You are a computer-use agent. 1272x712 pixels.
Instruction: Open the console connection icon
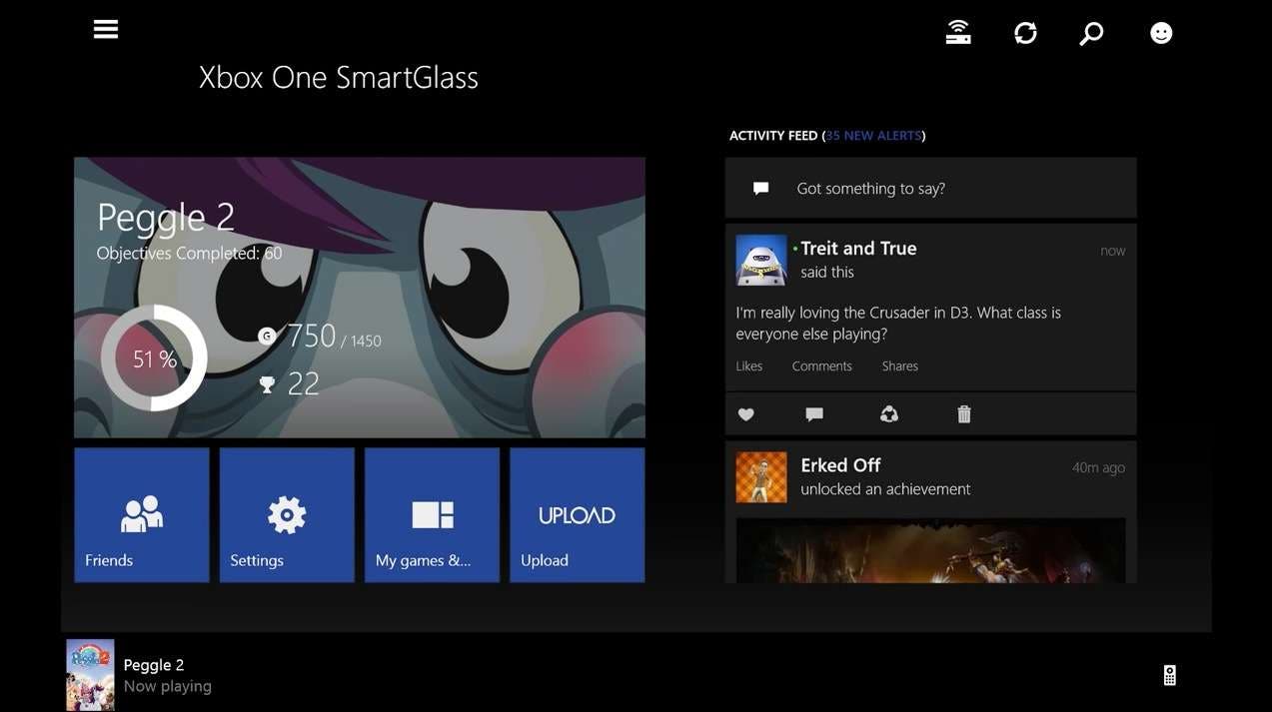pyautogui.click(x=958, y=33)
